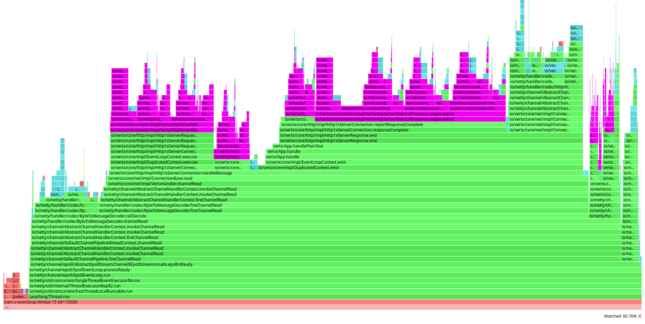Click the java/lang/Thread.run frame
The image size is (645, 324).
click(335, 297)
